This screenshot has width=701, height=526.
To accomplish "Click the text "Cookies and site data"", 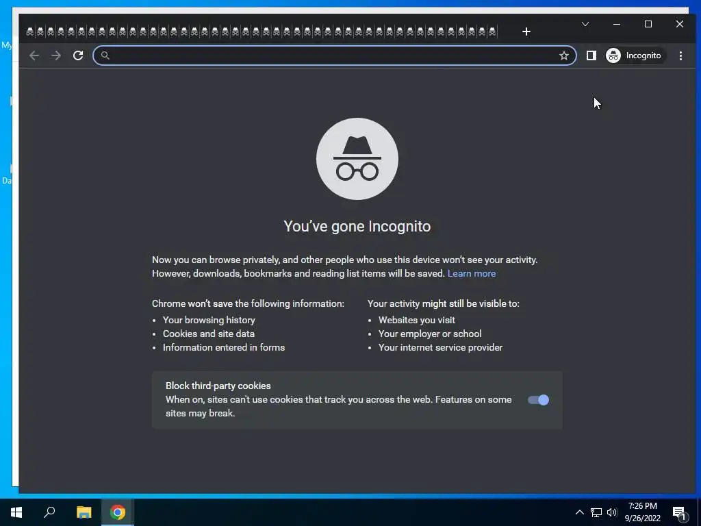I will [209, 334].
